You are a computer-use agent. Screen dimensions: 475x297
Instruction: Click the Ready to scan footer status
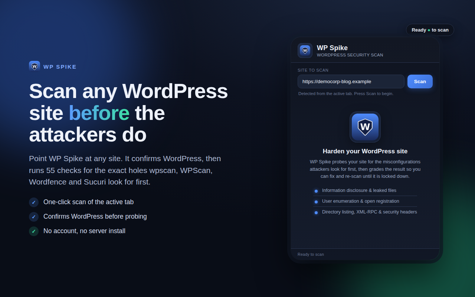point(311,254)
